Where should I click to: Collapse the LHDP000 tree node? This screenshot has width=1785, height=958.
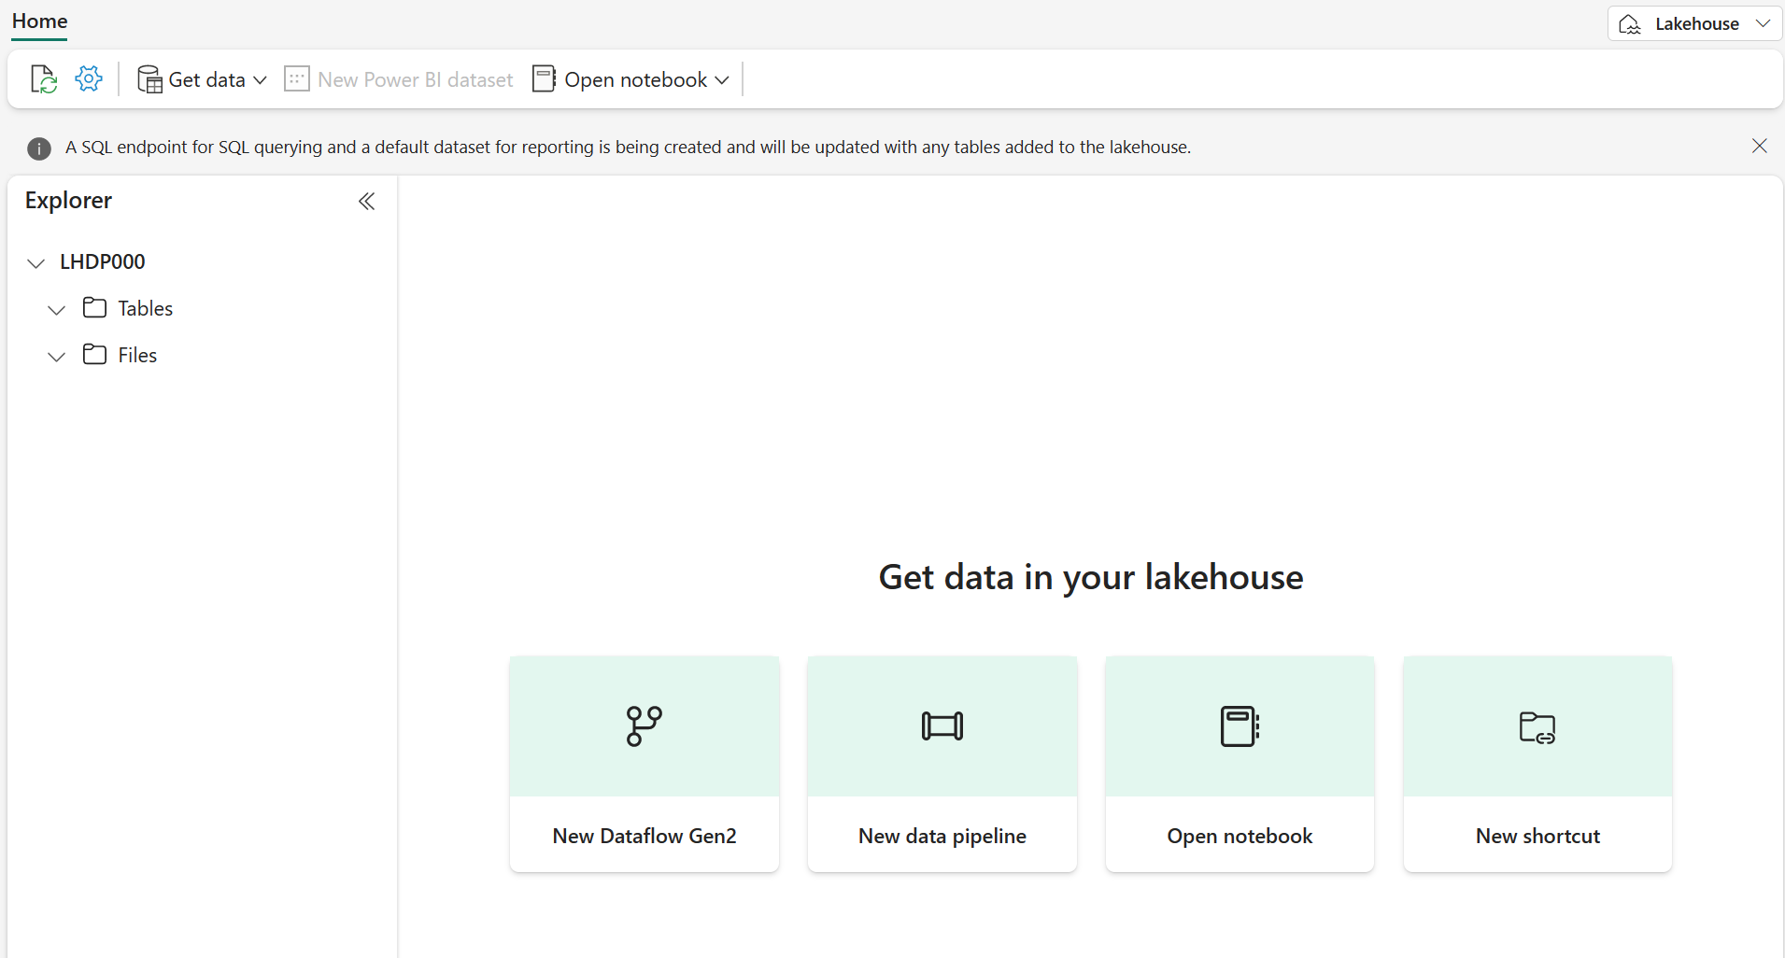click(x=35, y=262)
